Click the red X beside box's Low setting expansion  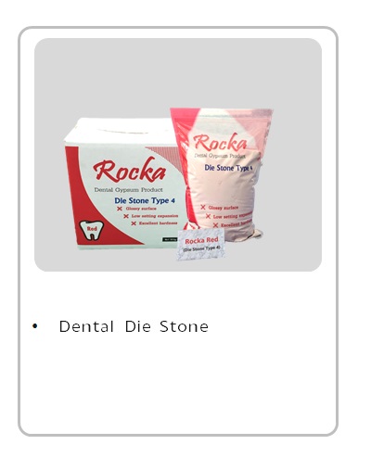[126, 216]
